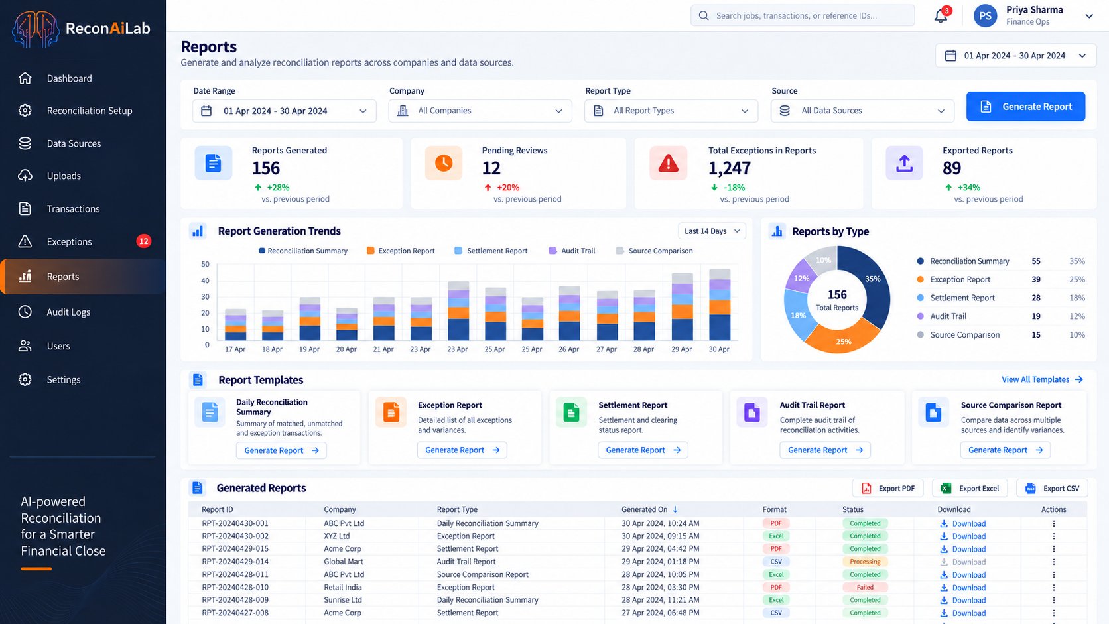Click the Pending Reviews clock icon
The image size is (1109, 624).
444,163
